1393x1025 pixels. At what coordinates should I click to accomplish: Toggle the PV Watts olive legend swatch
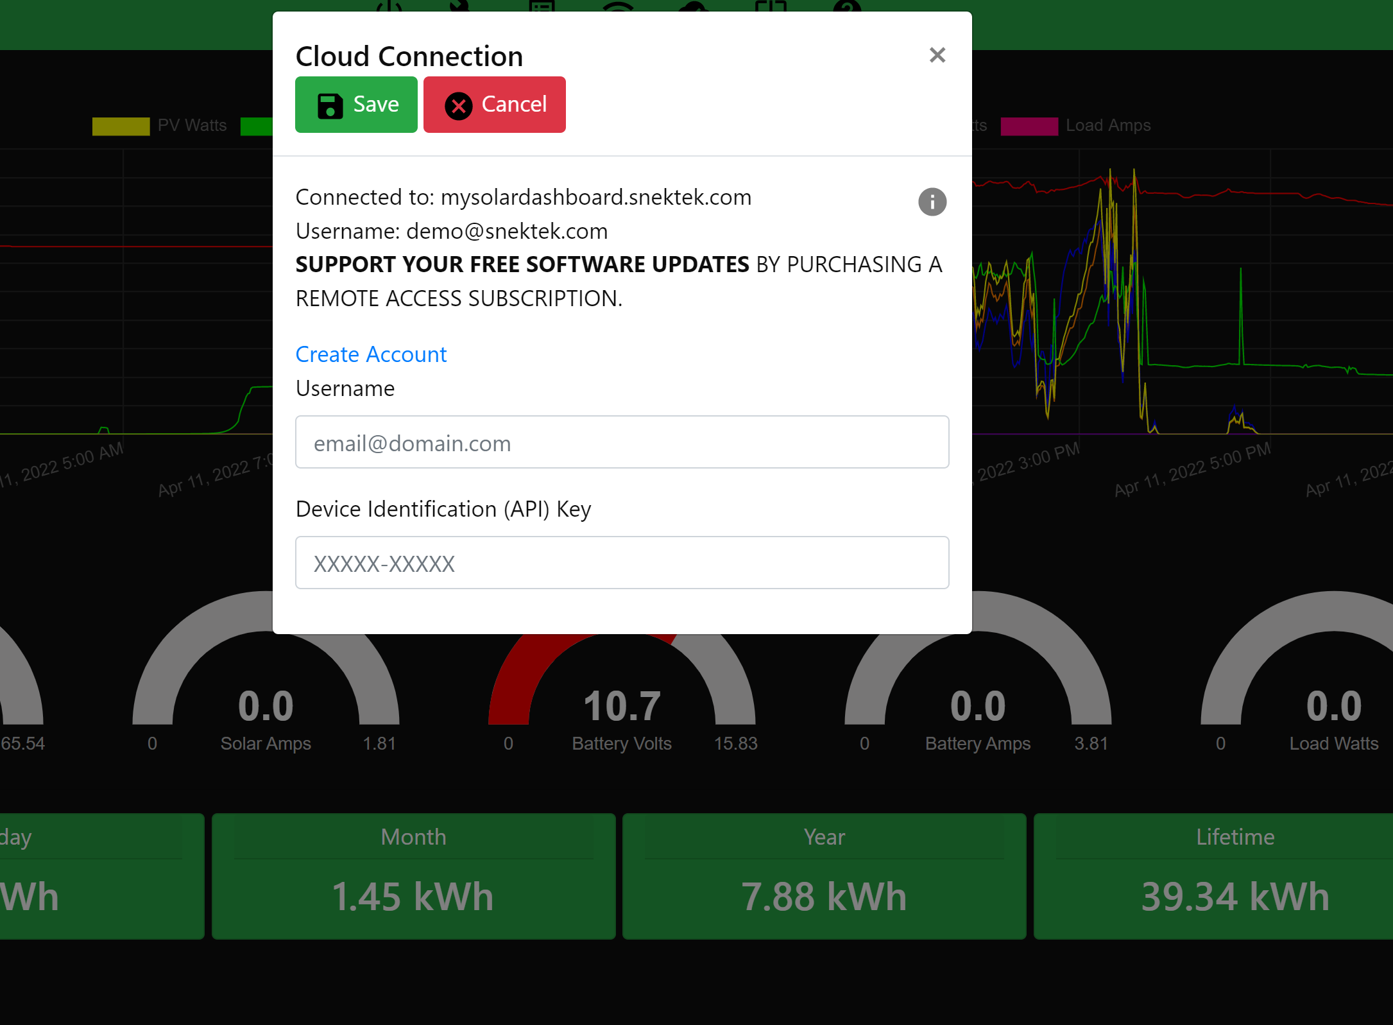121,126
